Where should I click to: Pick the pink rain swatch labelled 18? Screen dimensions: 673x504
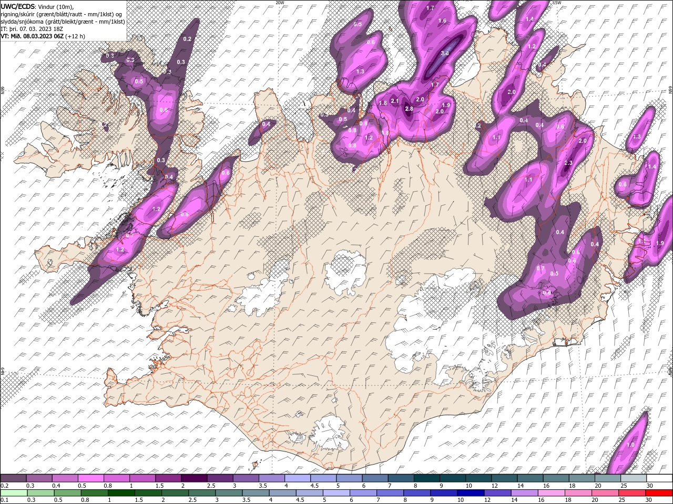coord(577,493)
